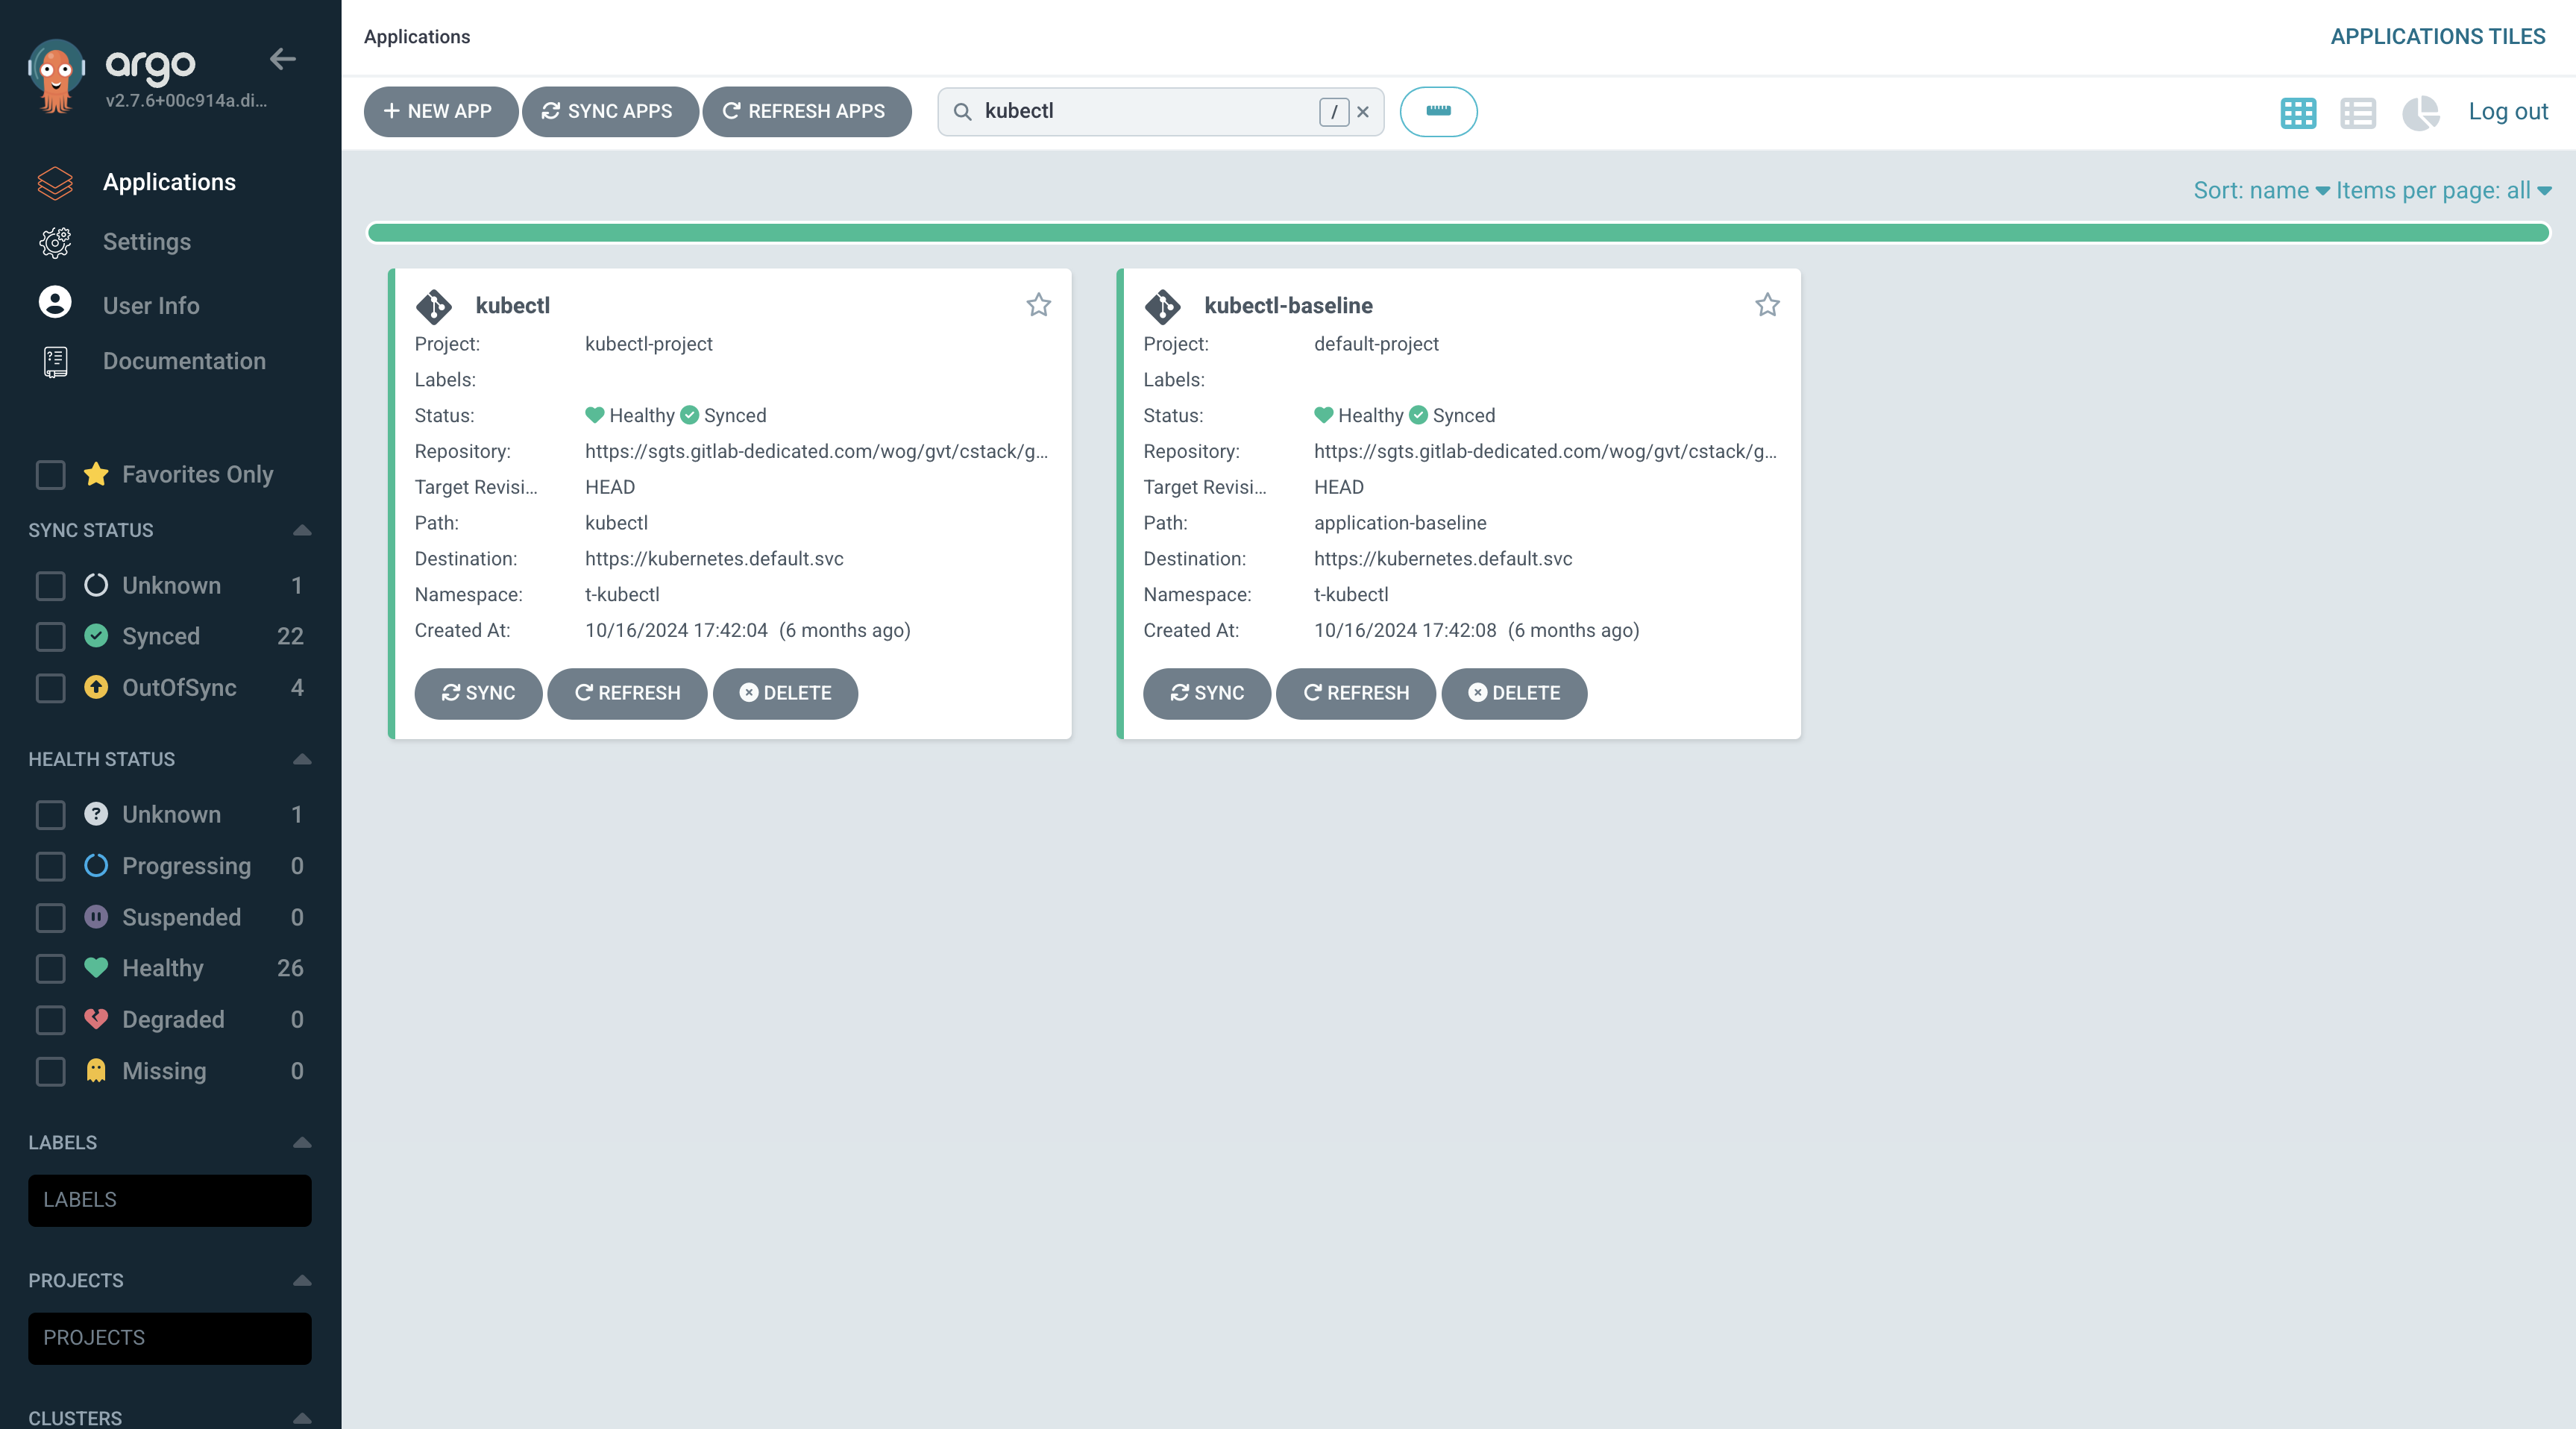Sync the kubectl-baseline application
This screenshot has height=1429, width=2576.
(1206, 693)
